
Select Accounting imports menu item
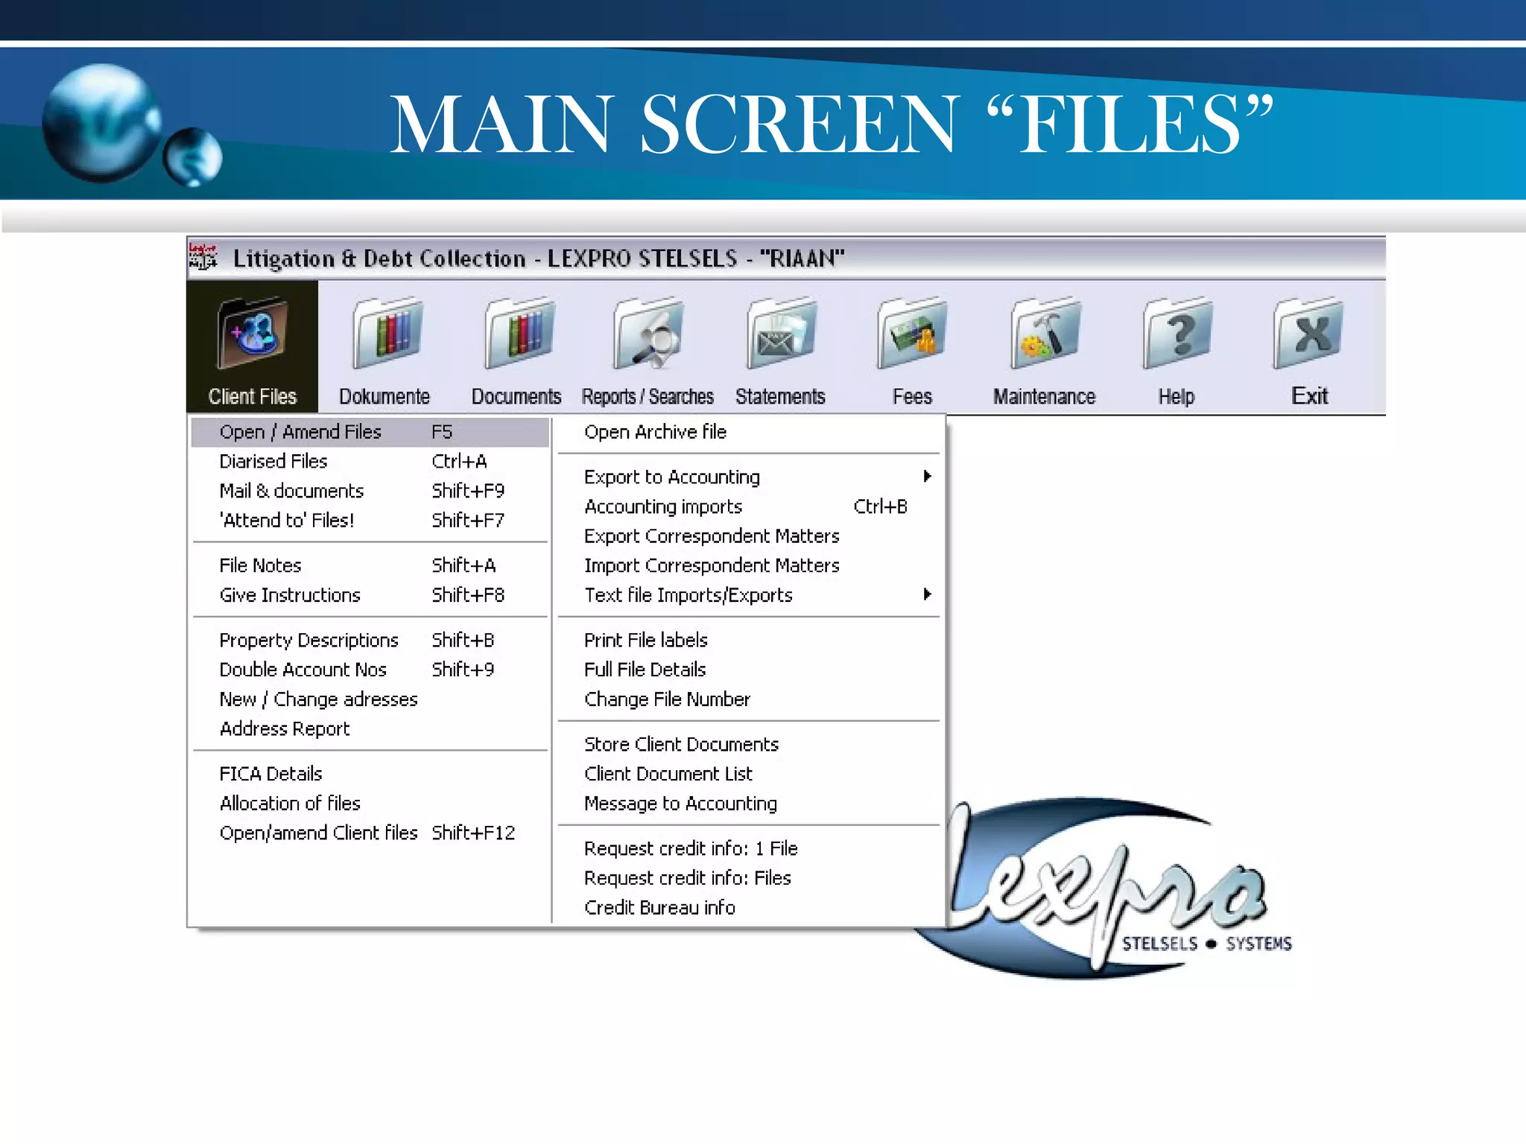click(663, 506)
